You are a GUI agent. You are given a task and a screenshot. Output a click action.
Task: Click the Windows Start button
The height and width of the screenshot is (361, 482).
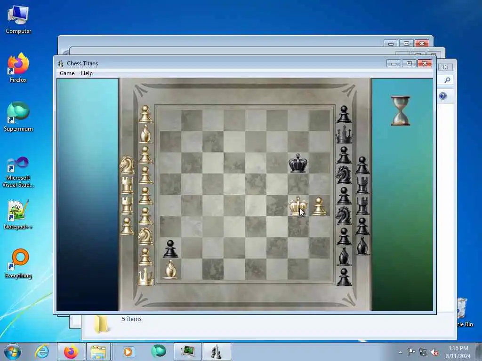click(x=13, y=352)
